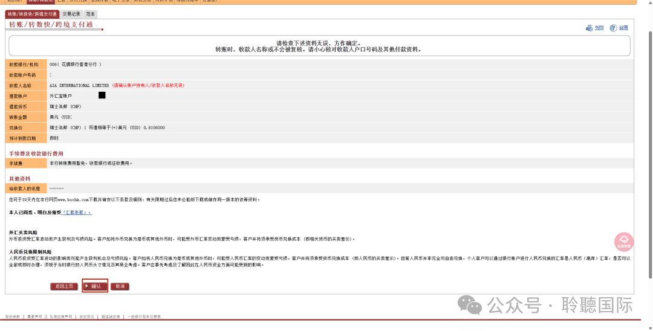The width and height of the screenshot is (653, 331).
Task: Switch to the 交易记录 tab
Action: click(x=71, y=14)
